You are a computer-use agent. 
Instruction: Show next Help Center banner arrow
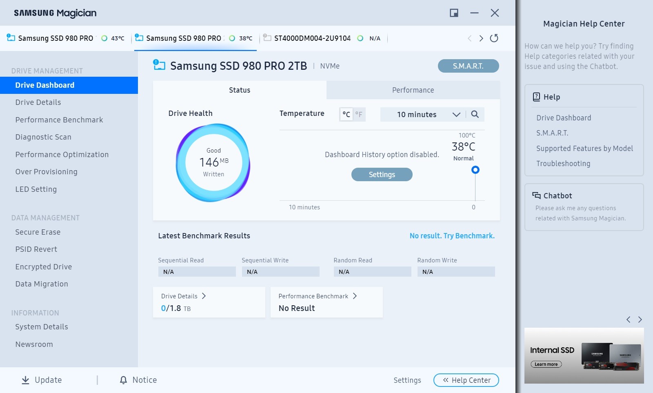tap(640, 320)
